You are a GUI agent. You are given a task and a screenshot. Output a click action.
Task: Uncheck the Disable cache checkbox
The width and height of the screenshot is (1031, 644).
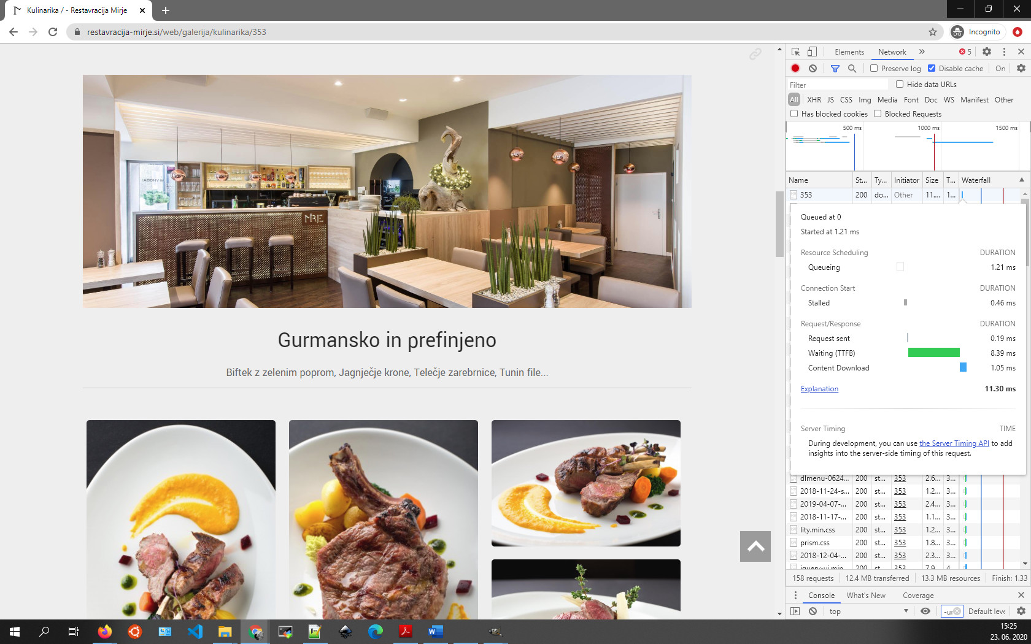(932, 69)
